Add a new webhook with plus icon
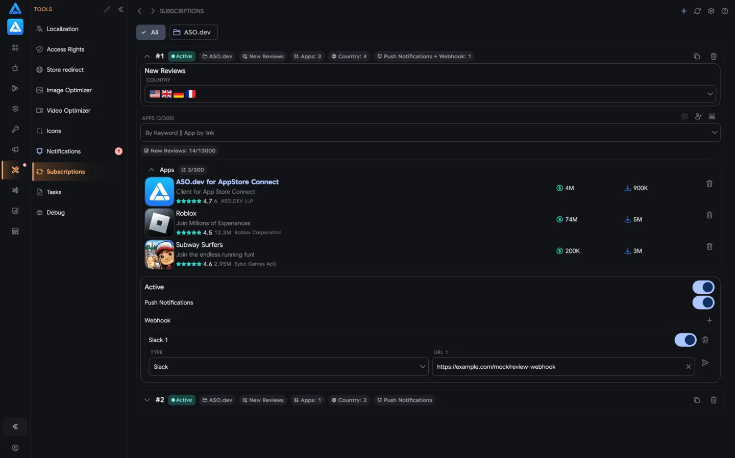 coord(709,320)
